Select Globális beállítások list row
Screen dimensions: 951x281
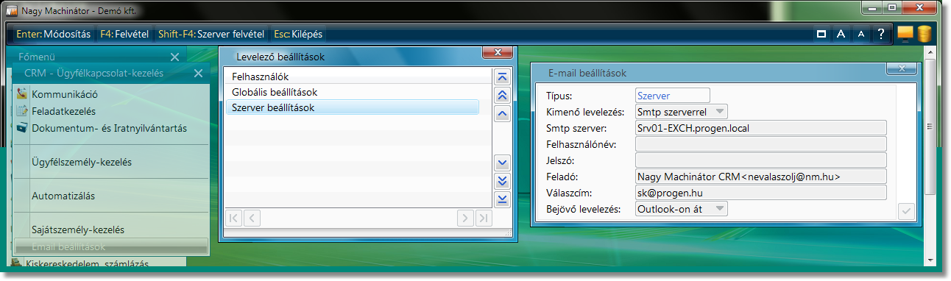click(352, 92)
